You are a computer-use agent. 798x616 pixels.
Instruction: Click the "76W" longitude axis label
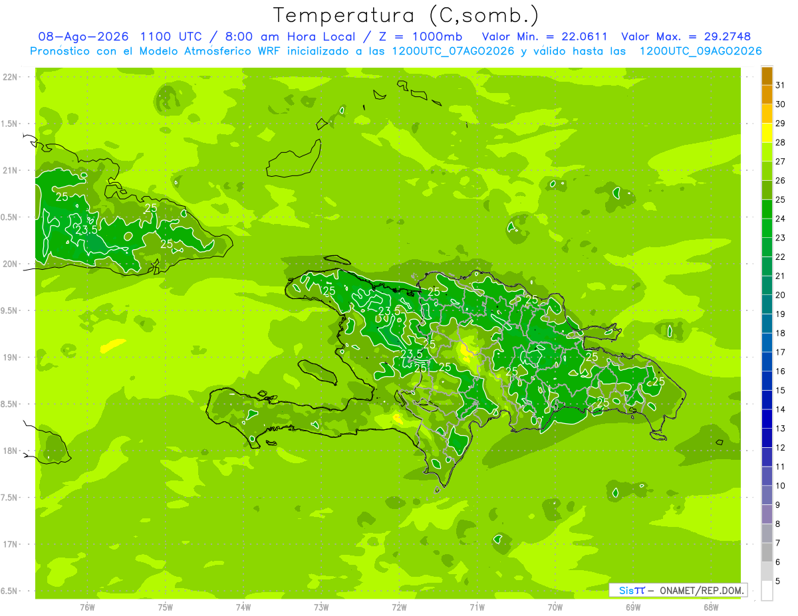(87, 607)
